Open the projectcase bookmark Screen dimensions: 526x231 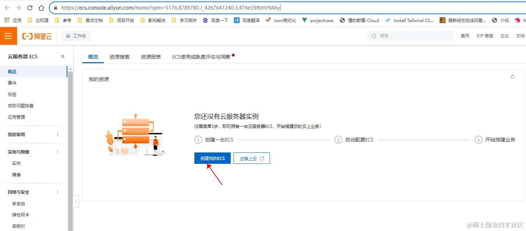318,20
